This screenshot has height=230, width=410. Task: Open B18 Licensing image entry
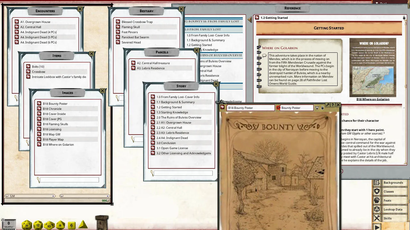point(52,129)
